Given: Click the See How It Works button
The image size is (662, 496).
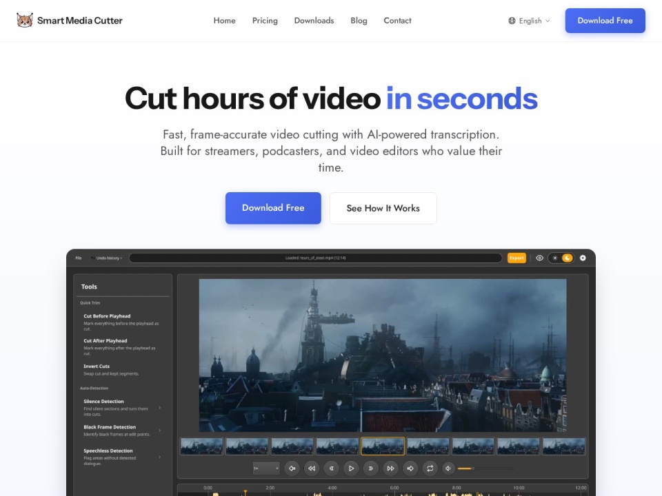Looking at the screenshot, I should [x=383, y=208].
